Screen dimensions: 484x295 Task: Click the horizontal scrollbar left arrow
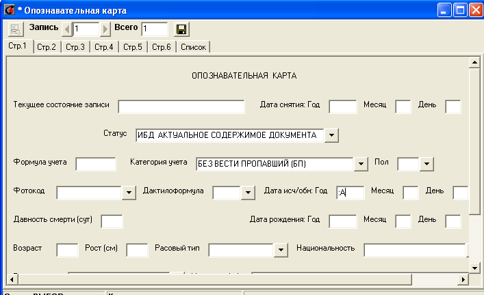12,279
